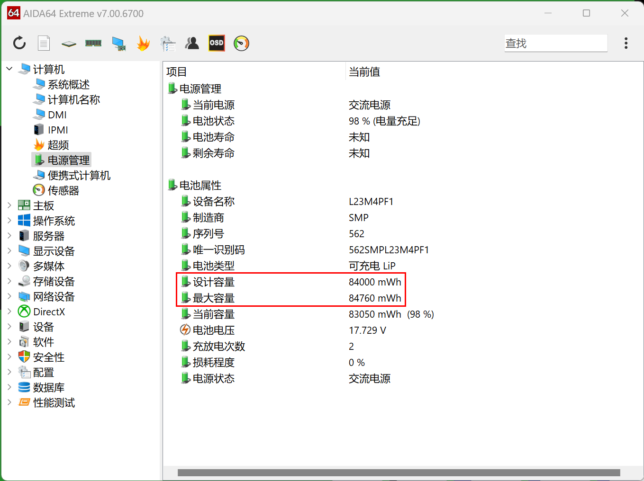Click the motherboard chip toolbar icon
Viewport: 644px width, 481px height.
pos(69,44)
